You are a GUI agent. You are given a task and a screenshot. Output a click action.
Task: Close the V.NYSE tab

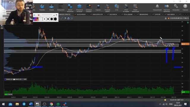tap(162, 15)
